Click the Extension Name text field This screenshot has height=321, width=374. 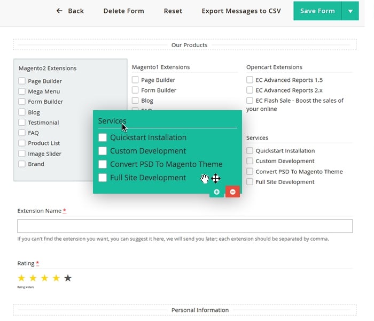[185, 226]
